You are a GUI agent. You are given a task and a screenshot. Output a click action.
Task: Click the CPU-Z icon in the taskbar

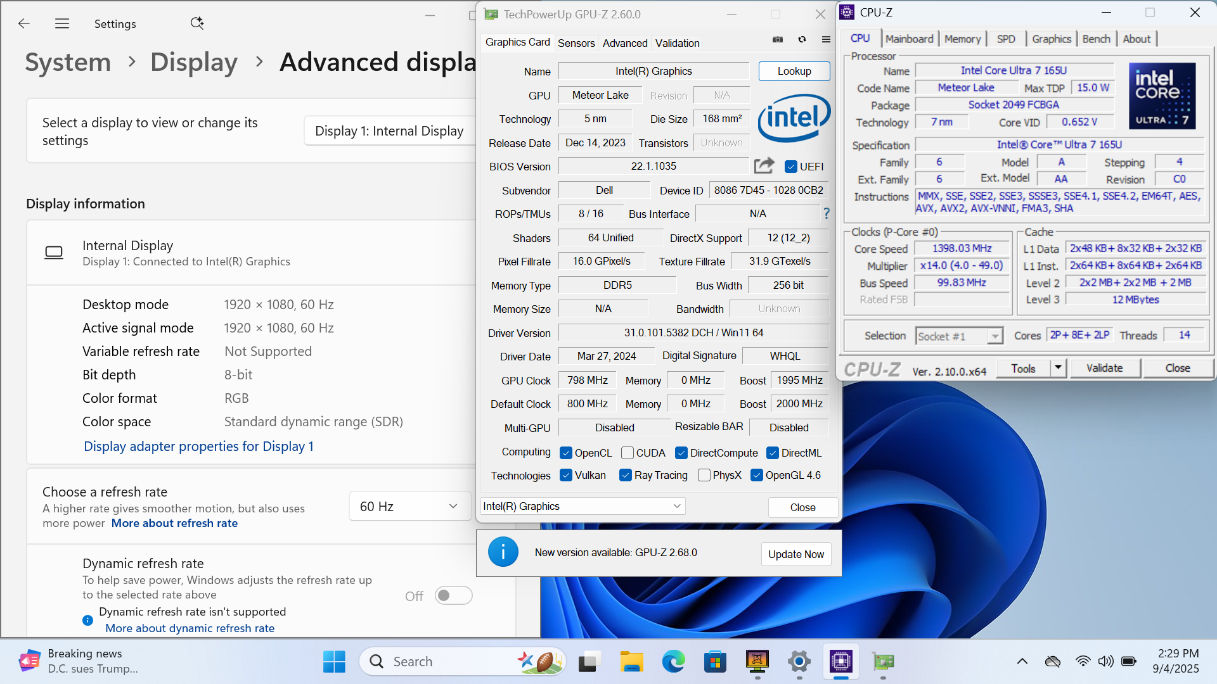pyautogui.click(x=841, y=662)
